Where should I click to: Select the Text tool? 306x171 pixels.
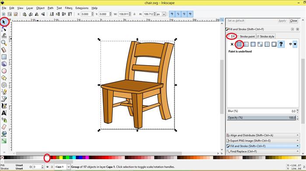pos(4,113)
